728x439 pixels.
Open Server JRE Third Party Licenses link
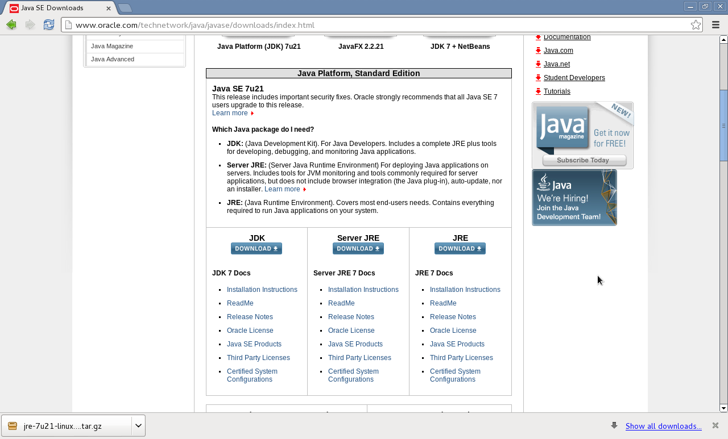pos(359,358)
